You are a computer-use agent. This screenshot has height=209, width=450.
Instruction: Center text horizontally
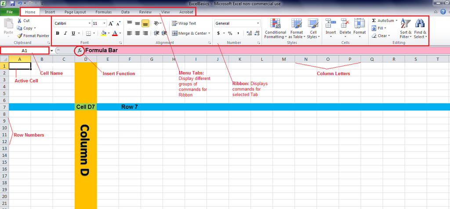[x=138, y=33]
